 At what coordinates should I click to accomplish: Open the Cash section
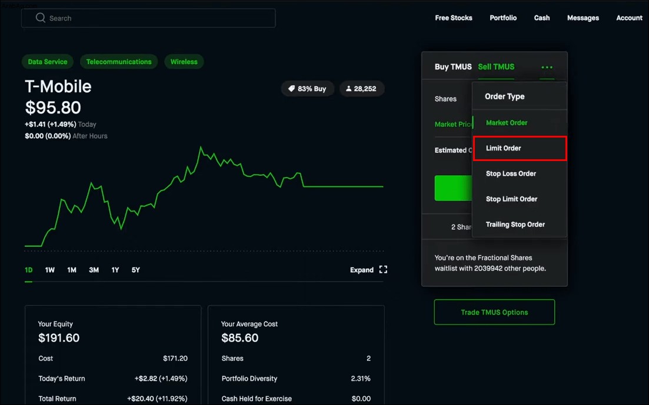tap(542, 18)
